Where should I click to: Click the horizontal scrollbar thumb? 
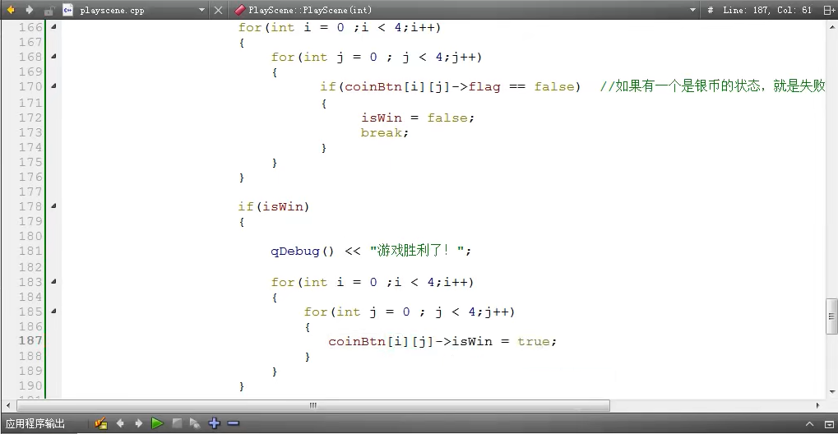(x=313, y=406)
